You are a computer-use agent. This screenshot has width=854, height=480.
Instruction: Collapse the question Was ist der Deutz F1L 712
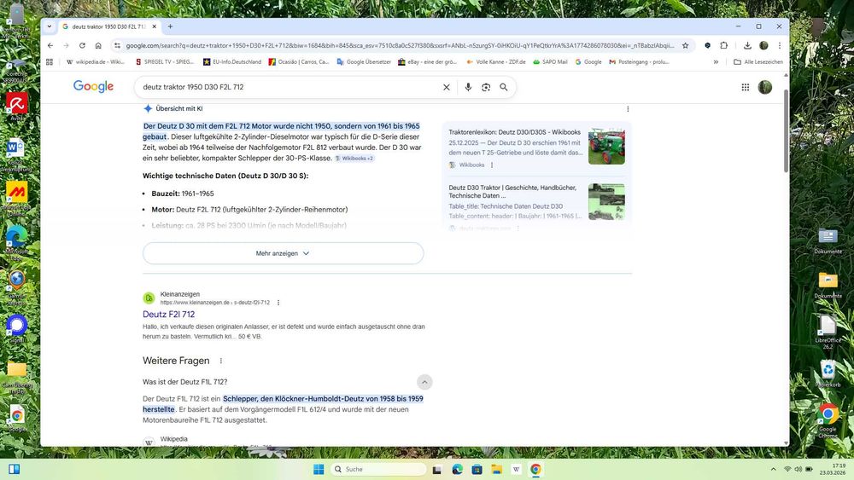424,382
